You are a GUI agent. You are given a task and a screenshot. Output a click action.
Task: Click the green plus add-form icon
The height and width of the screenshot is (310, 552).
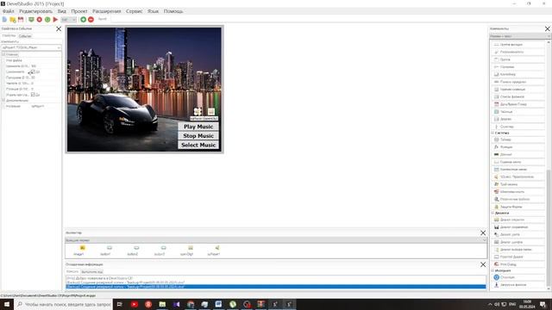[x=84, y=19]
